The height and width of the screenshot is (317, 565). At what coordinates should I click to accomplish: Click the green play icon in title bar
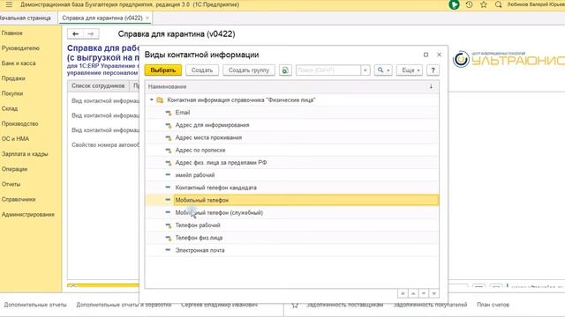pos(454,4)
